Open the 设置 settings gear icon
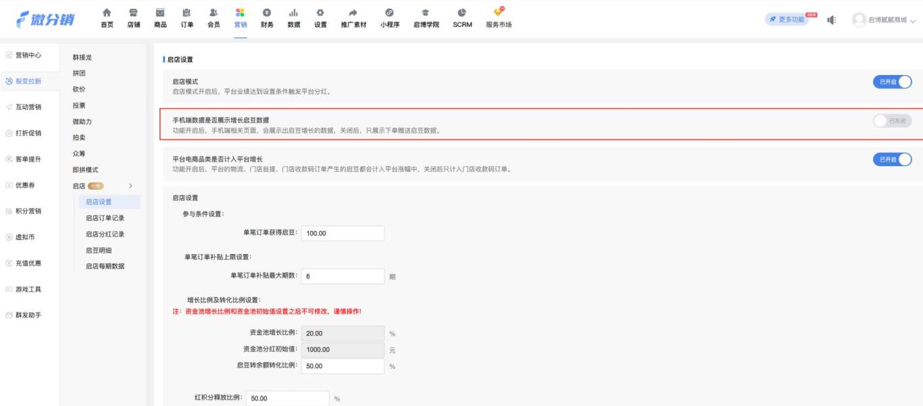Viewport: 923px width, 406px height. pos(320,12)
